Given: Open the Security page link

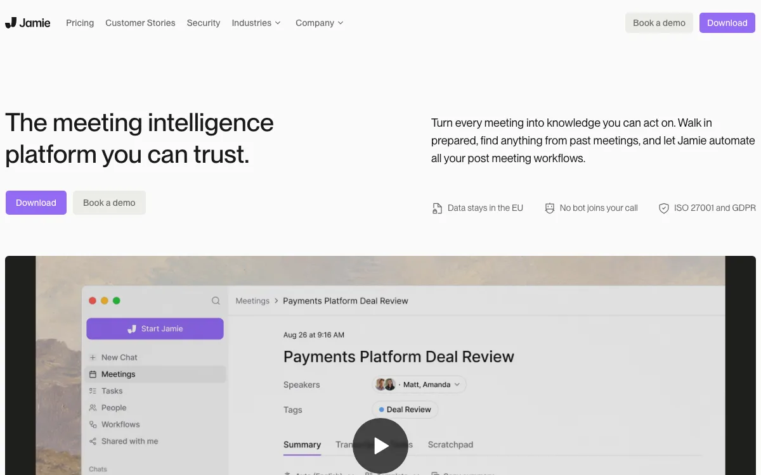Looking at the screenshot, I should point(204,23).
